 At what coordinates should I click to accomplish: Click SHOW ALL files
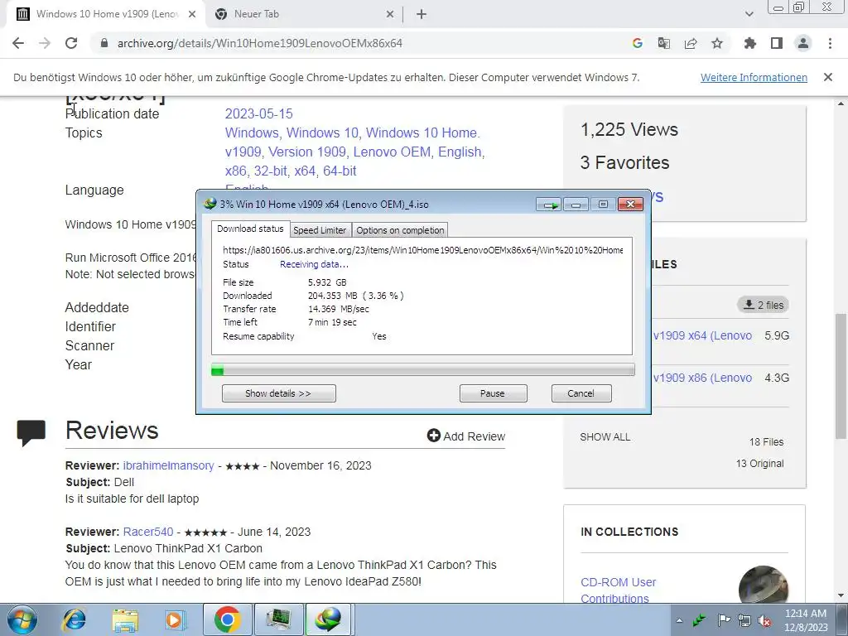(x=605, y=437)
